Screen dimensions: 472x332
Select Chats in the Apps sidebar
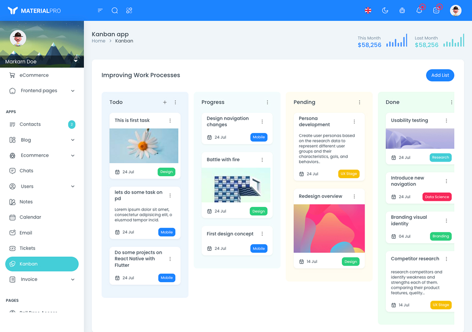(x=27, y=170)
